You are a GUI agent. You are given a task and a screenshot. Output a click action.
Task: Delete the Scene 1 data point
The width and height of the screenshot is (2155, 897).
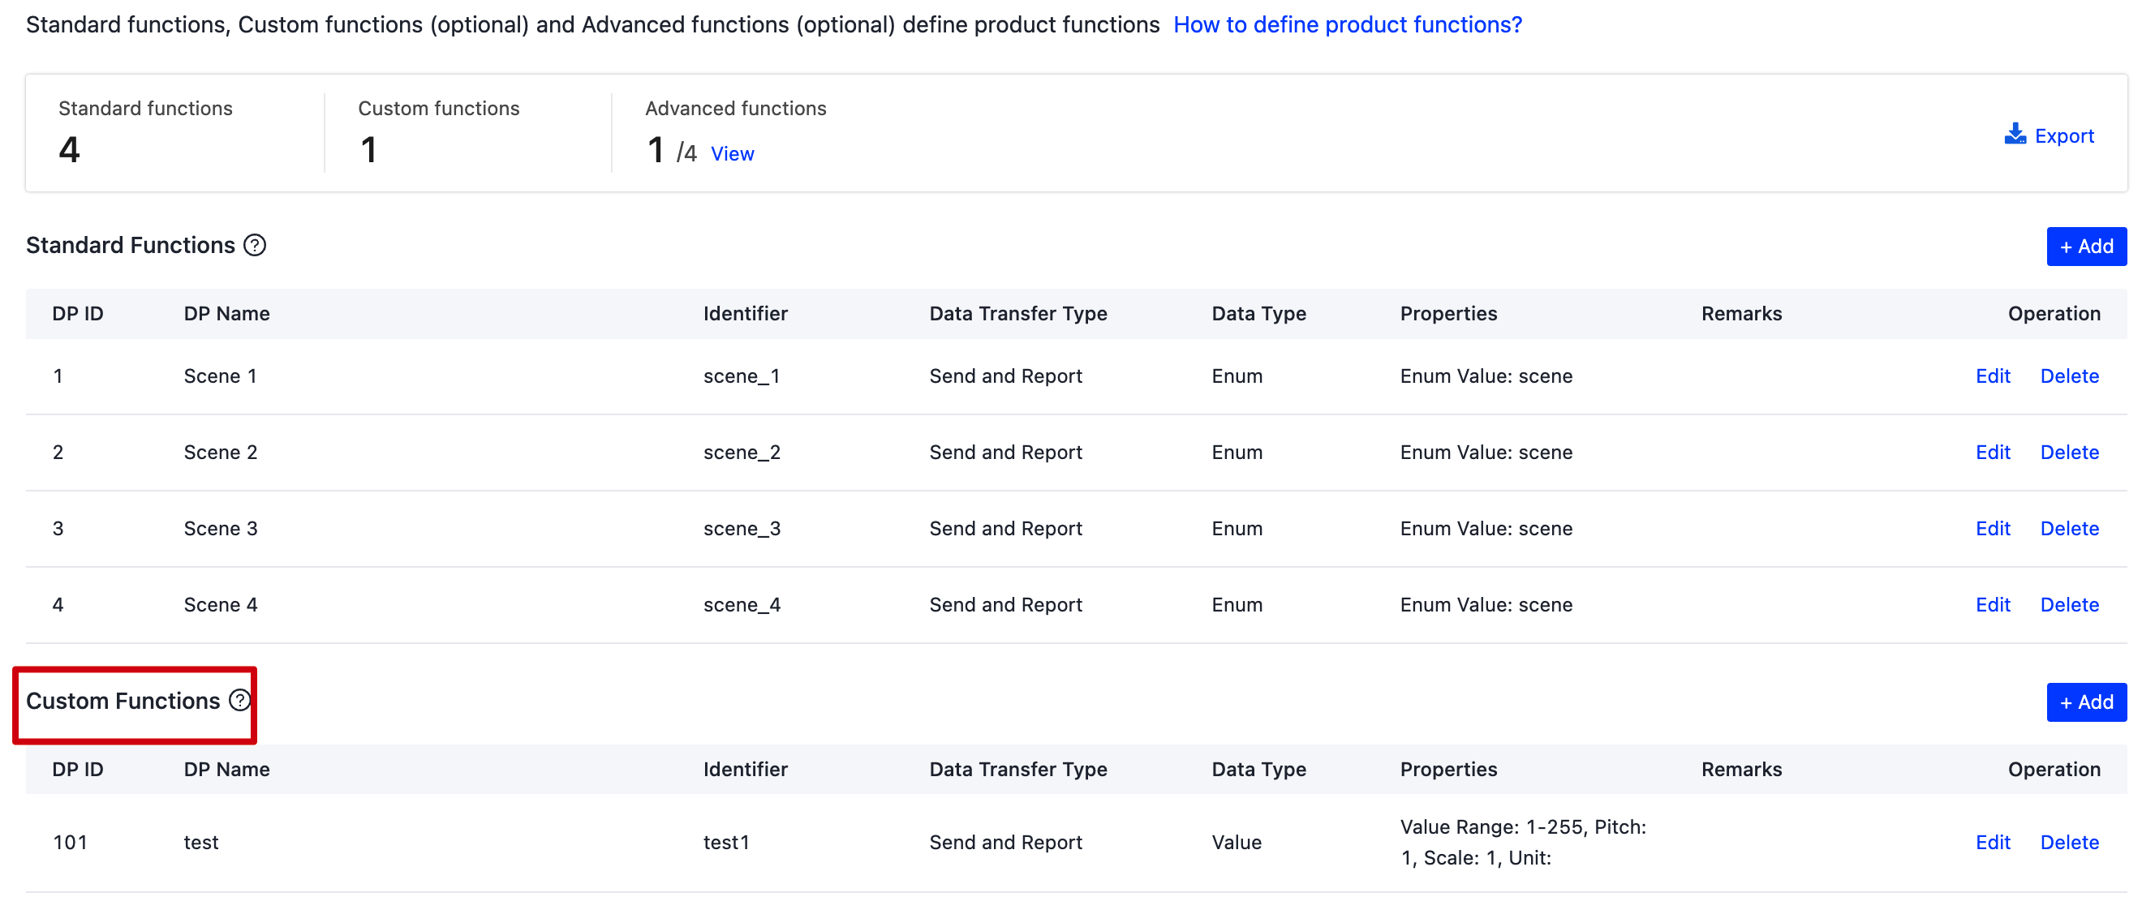[2069, 376]
